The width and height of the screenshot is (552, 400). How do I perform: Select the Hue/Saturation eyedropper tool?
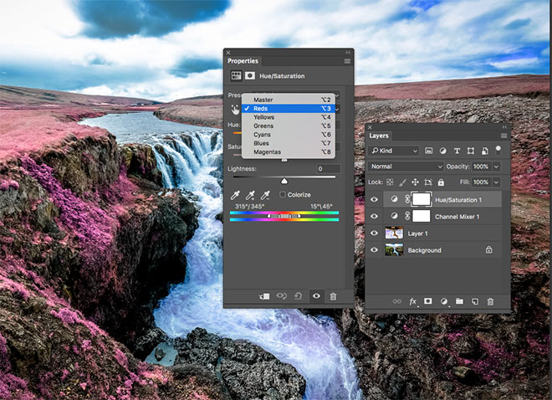(235, 195)
